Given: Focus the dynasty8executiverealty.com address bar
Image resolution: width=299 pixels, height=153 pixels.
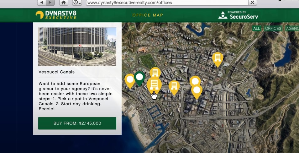Looking at the screenshot, I should coord(167,3).
